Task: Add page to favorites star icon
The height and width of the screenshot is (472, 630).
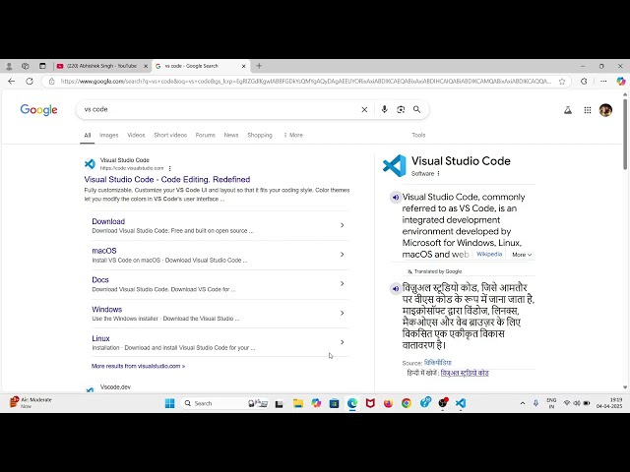Action: (562, 82)
